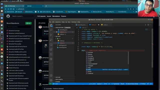Reload the GitHub page in Chrome
Viewport: 160px width, 90px height.
pyautogui.click(x=11, y=9)
